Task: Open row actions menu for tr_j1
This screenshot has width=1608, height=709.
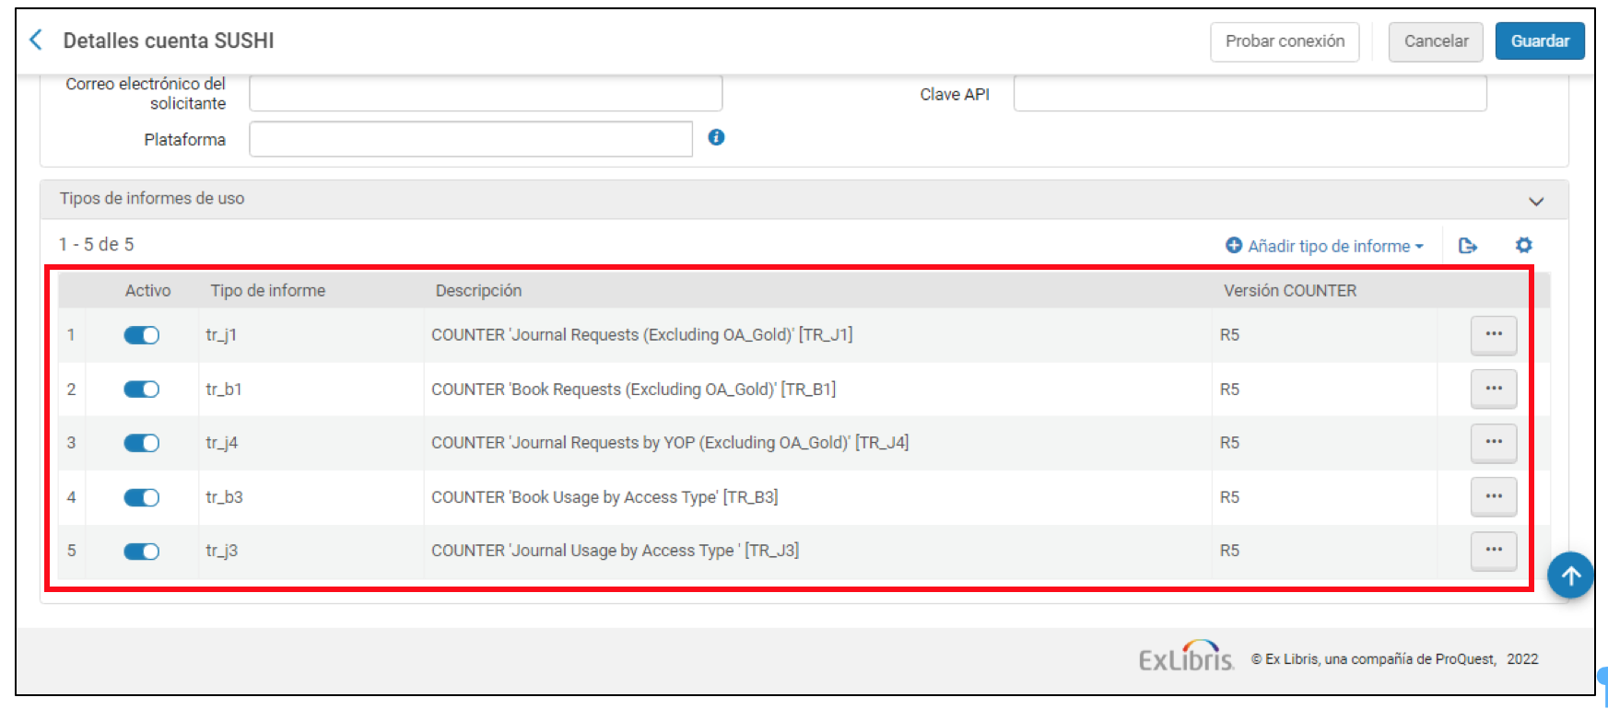Action: click(x=1493, y=335)
